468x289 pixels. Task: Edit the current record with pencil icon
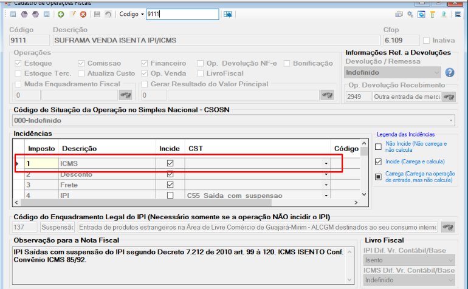coord(72,14)
